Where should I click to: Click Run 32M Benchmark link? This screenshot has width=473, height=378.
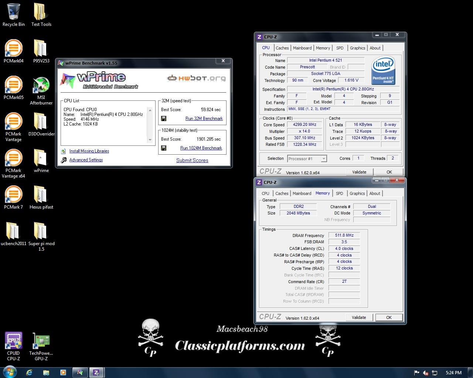click(x=204, y=118)
